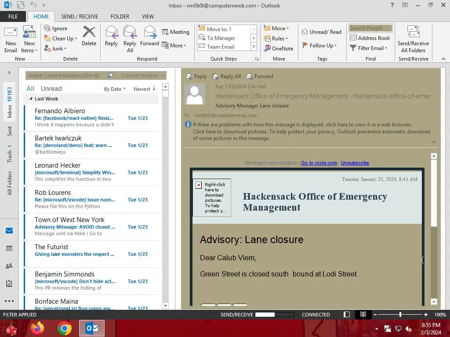The width and height of the screenshot is (450, 337).
Task: Open the More respond actions menu
Action: [x=174, y=45]
